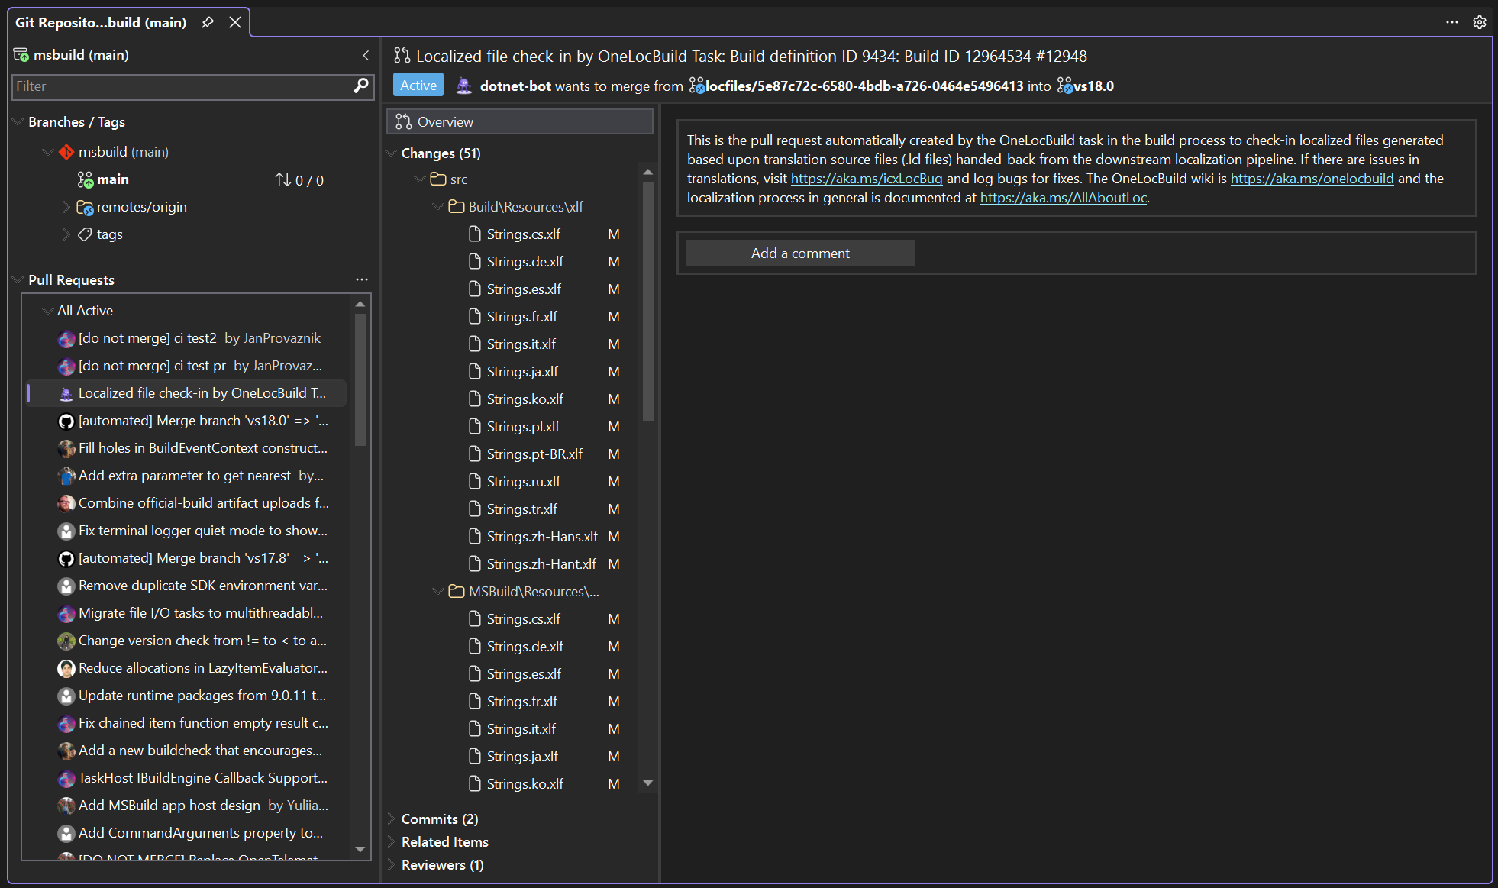This screenshot has width=1498, height=888.
Task: Click the msbuild (main) repo diamond icon
Action: [66, 152]
